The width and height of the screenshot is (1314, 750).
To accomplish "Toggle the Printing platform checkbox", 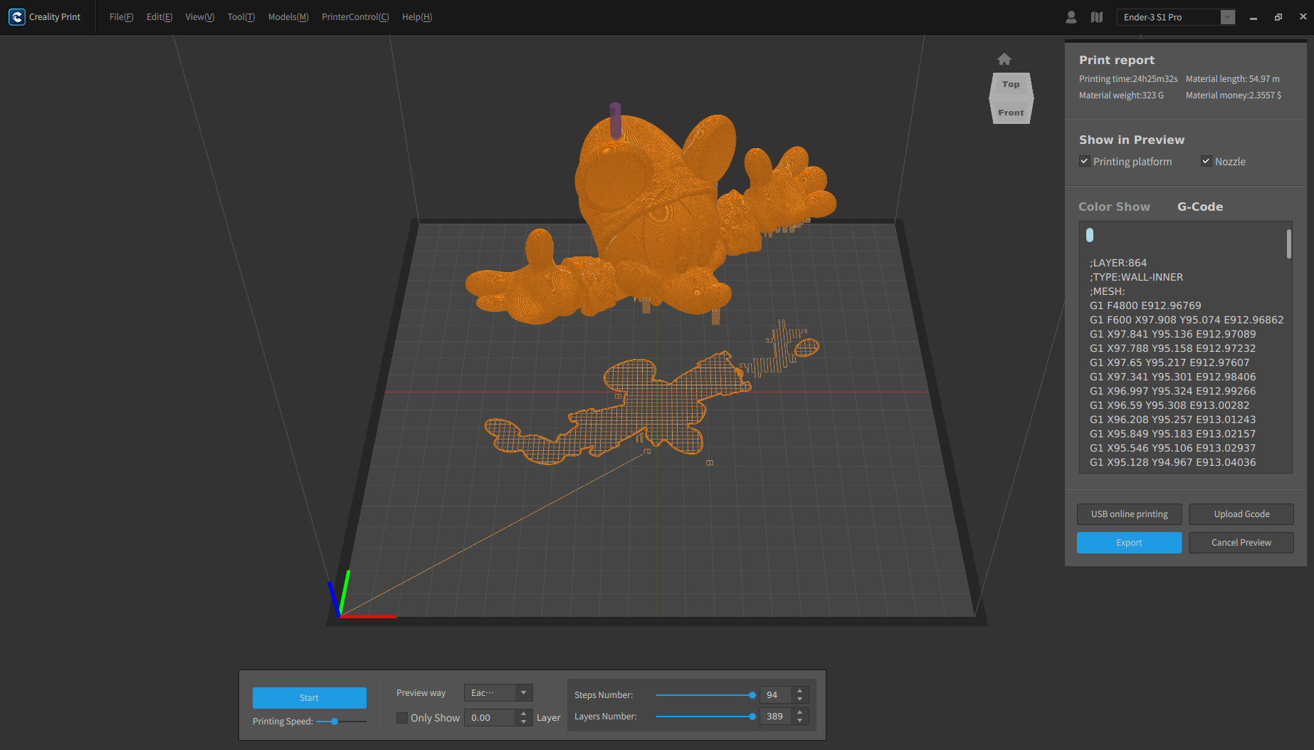I will point(1085,161).
